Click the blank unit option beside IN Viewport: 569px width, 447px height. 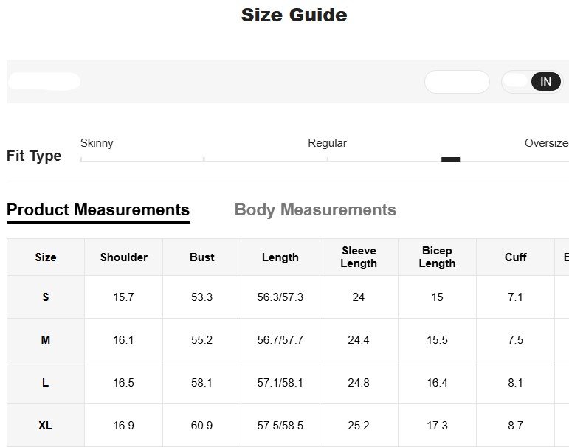click(x=516, y=82)
